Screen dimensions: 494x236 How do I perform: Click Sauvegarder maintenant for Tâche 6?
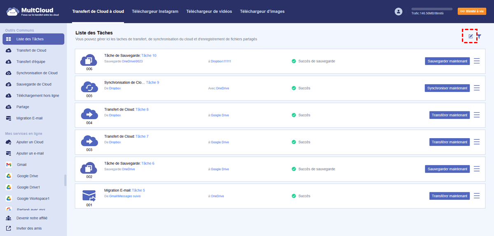(x=447, y=169)
